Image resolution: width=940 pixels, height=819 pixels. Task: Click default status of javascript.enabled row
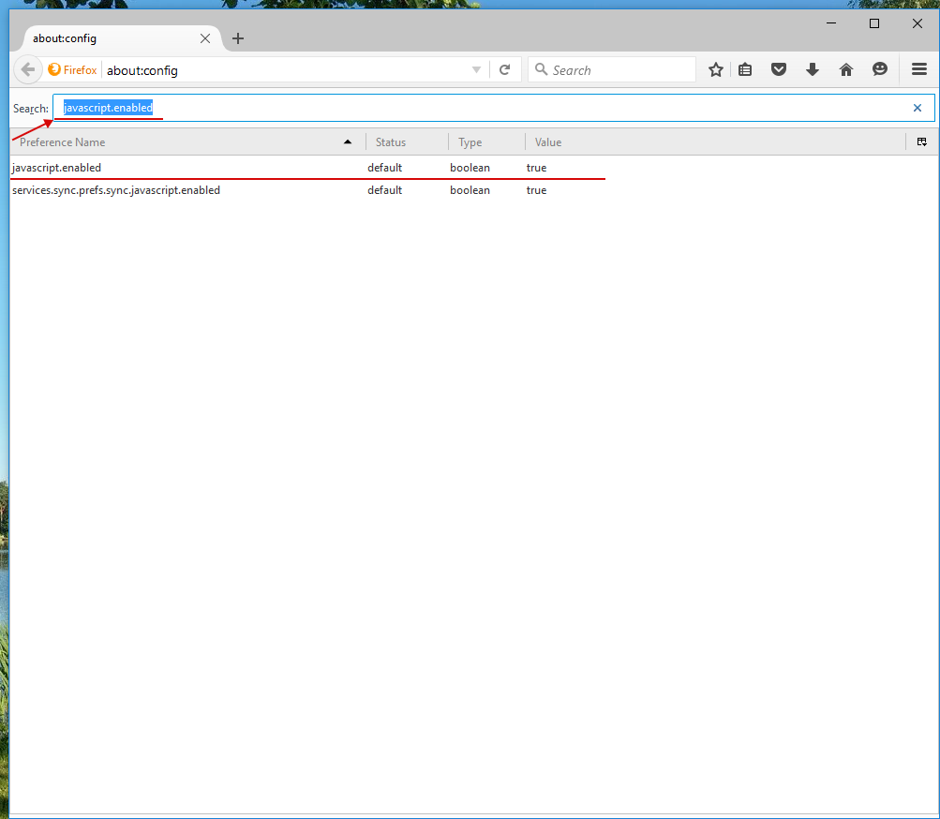click(385, 168)
